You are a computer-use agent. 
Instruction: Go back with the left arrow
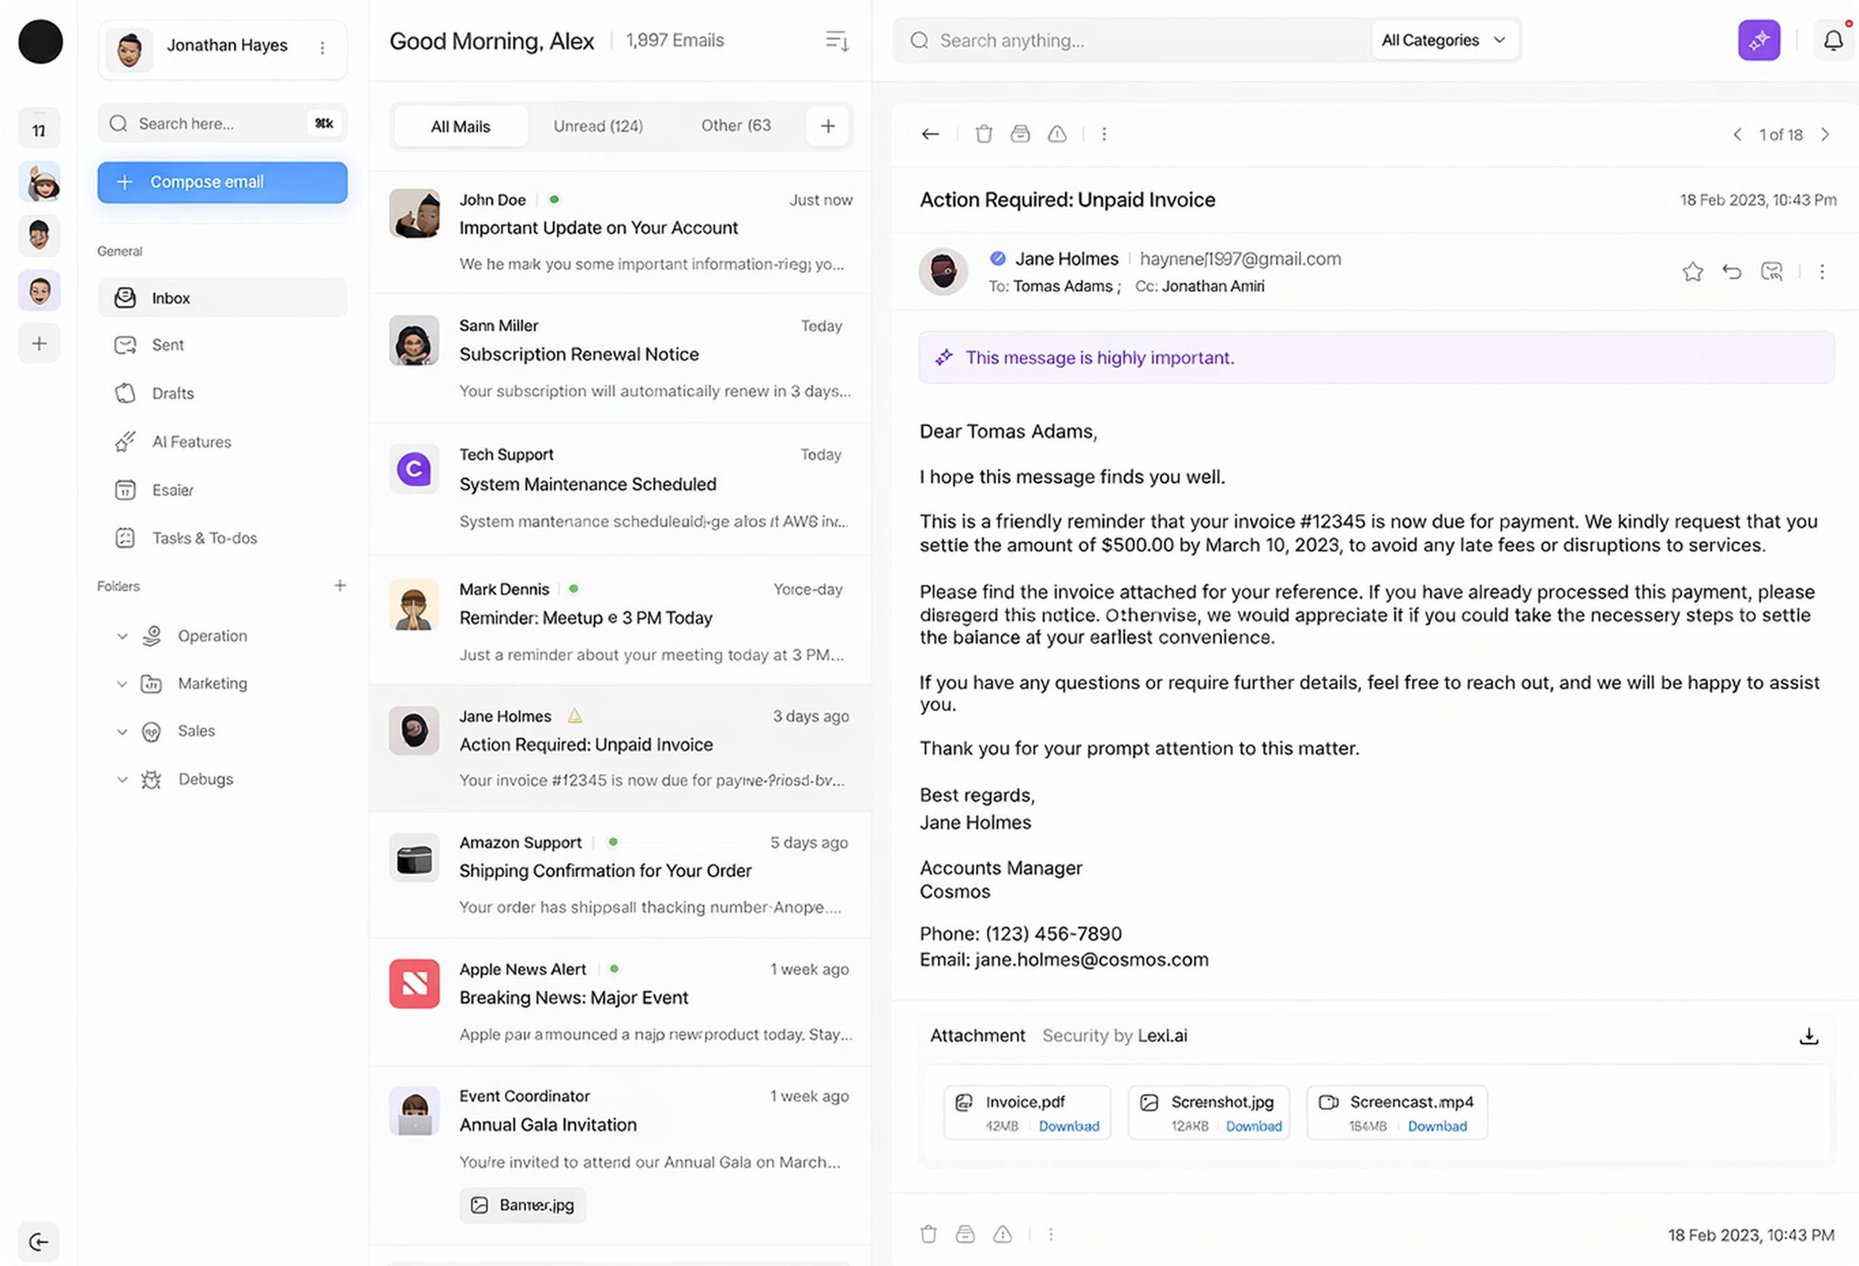coord(929,134)
